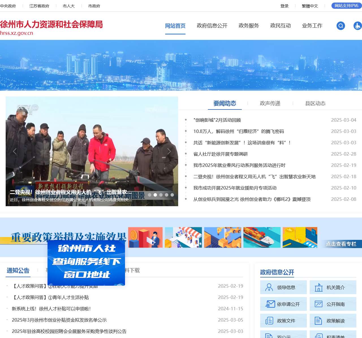The height and width of the screenshot is (338, 362).
Task: Switch language to 繁體中文
Action: coord(310,6)
